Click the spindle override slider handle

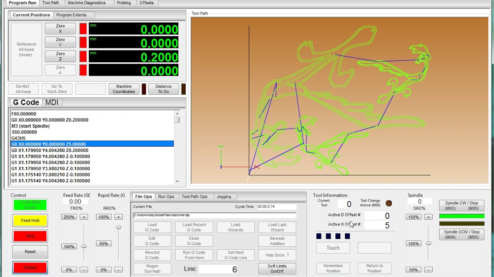pos(428,244)
